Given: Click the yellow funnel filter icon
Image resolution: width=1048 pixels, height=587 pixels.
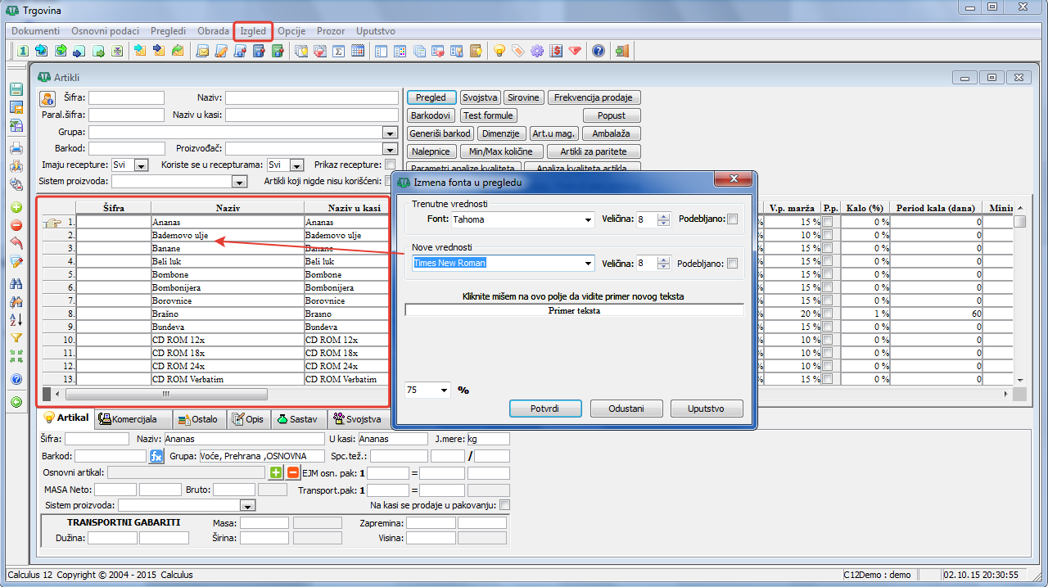Looking at the screenshot, I should point(16,337).
